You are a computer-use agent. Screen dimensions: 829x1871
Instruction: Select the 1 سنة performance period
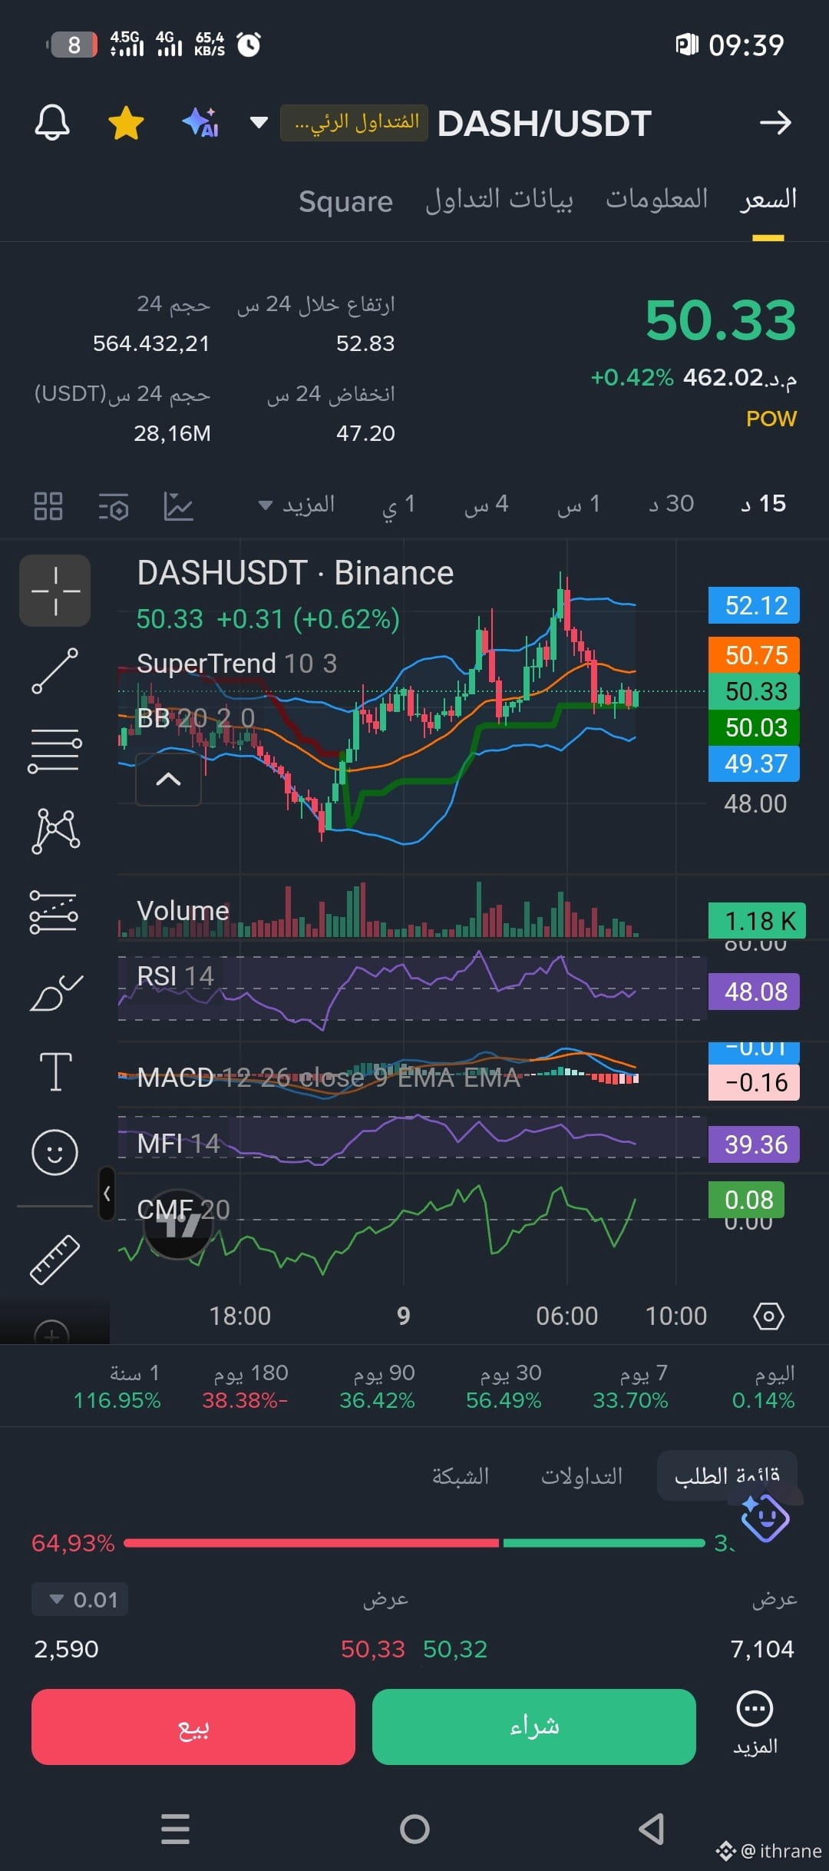pos(117,1386)
